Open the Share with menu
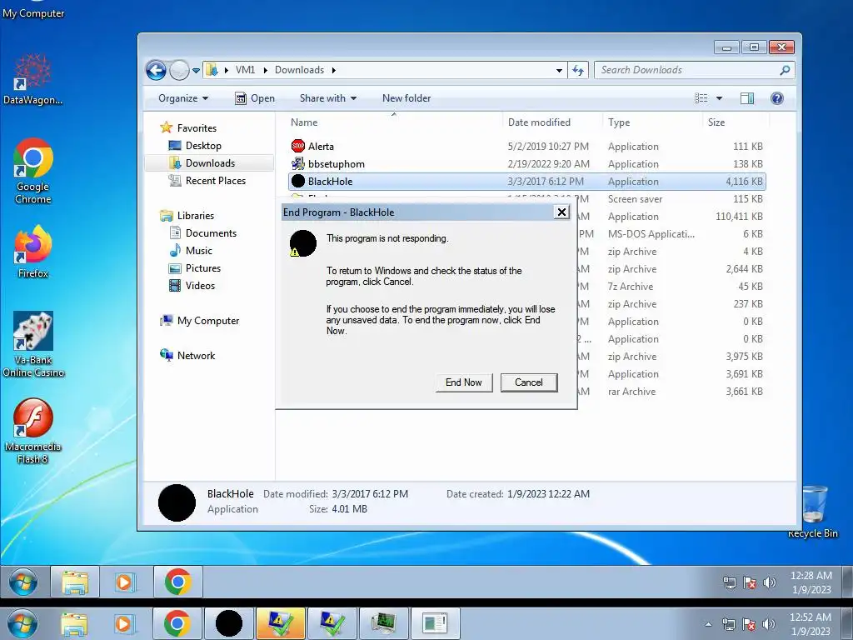 click(x=328, y=98)
